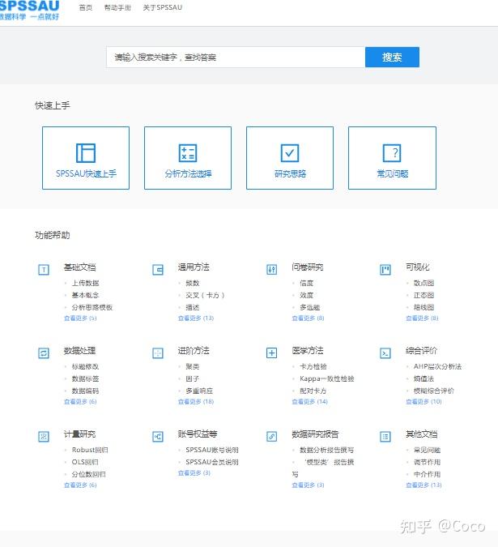Expand 查看更多 (13) under 其他文档
Viewport: 498px width, 547px height.
tap(424, 485)
